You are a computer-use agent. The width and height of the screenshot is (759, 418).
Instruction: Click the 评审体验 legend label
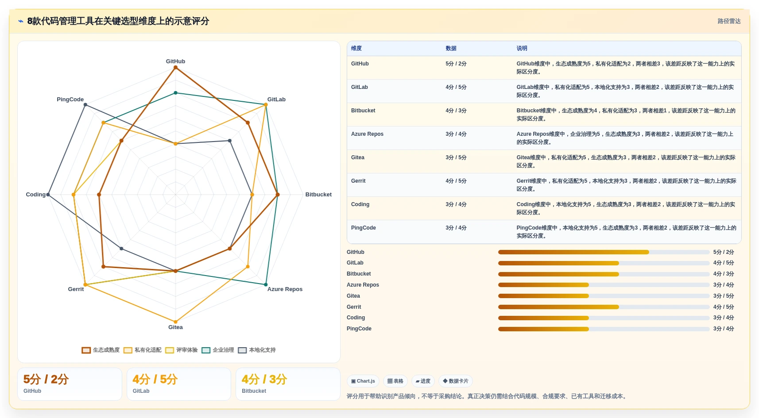tap(187, 350)
